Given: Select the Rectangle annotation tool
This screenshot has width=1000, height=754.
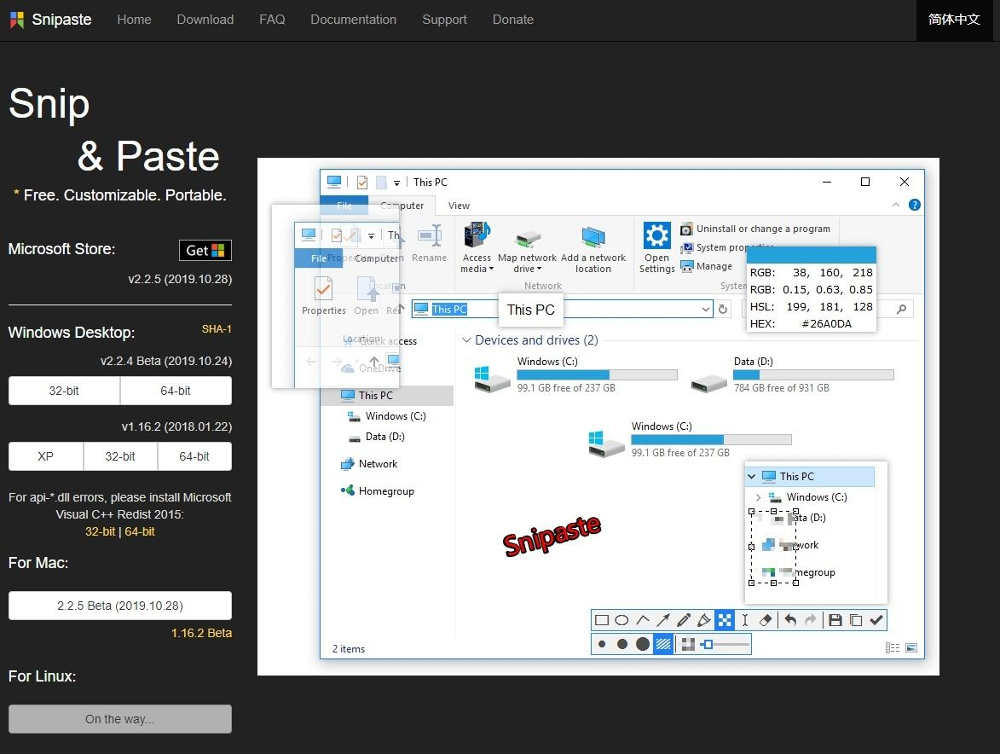Looking at the screenshot, I should (601, 620).
